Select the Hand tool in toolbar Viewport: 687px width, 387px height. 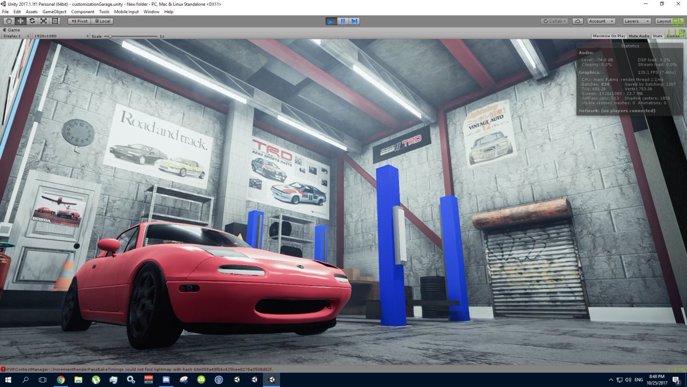pyautogui.click(x=9, y=21)
